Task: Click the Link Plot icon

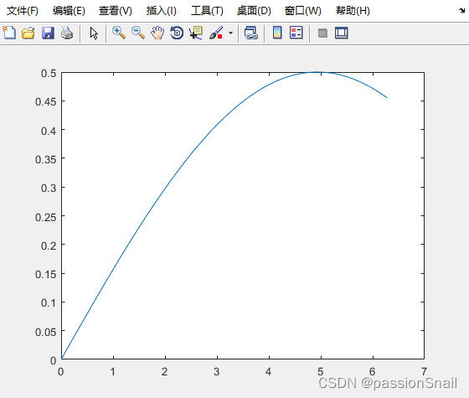Action: [x=251, y=33]
